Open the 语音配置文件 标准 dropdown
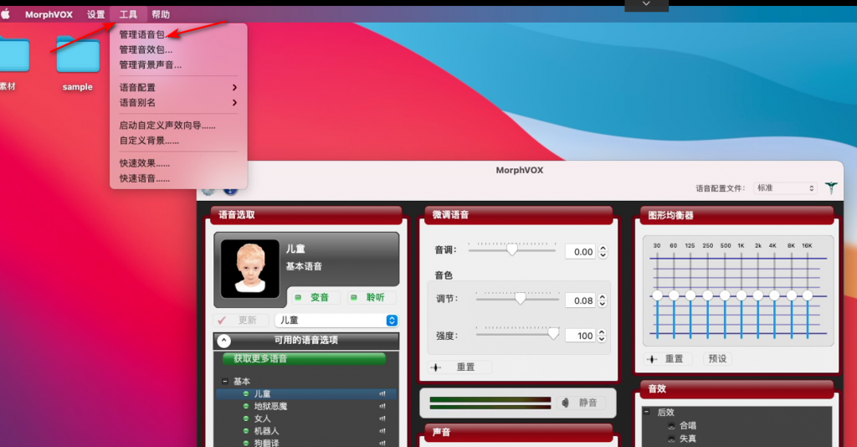 pyautogui.click(x=785, y=188)
